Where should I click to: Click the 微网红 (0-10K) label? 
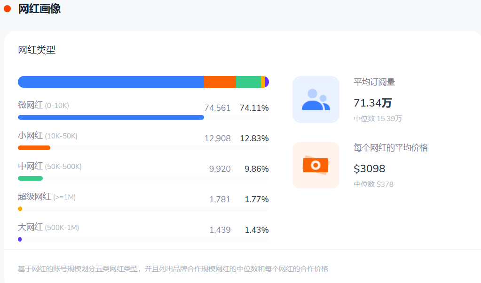43,105
